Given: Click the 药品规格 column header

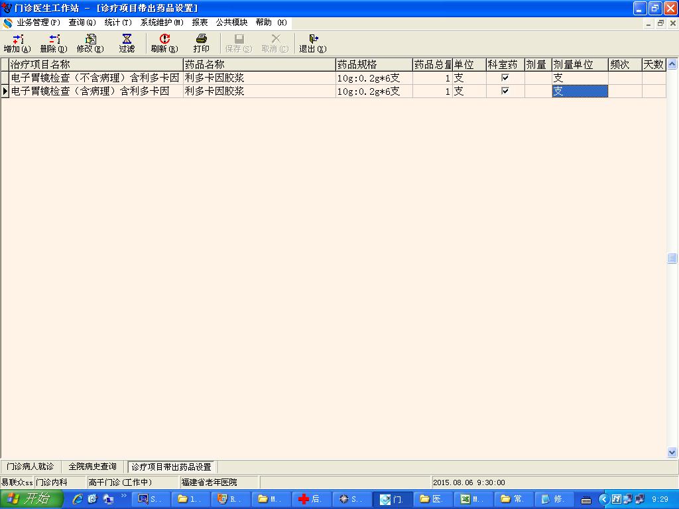Looking at the screenshot, I should click(374, 64).
